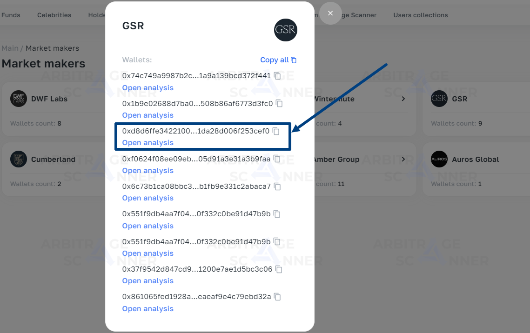The image size is (530, 333).
Task: Copy wallet address 0x6c73b1ca08bbc3
Action: tap(277, 187)
